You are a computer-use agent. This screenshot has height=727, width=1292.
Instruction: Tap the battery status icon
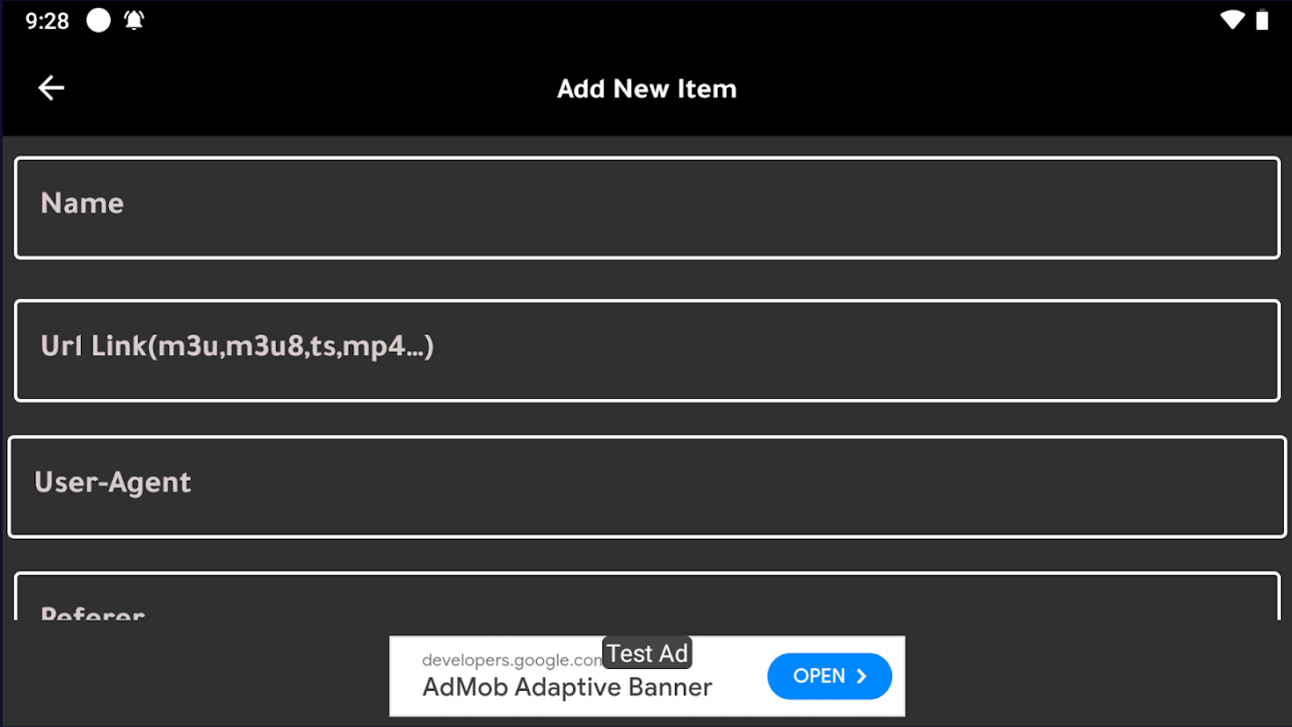coord(1262,20)
